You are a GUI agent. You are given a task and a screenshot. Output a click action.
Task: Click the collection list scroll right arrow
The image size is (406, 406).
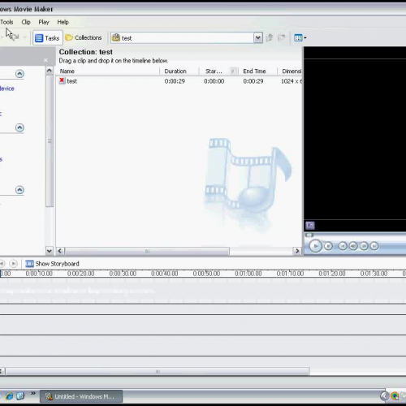(297, 251)
